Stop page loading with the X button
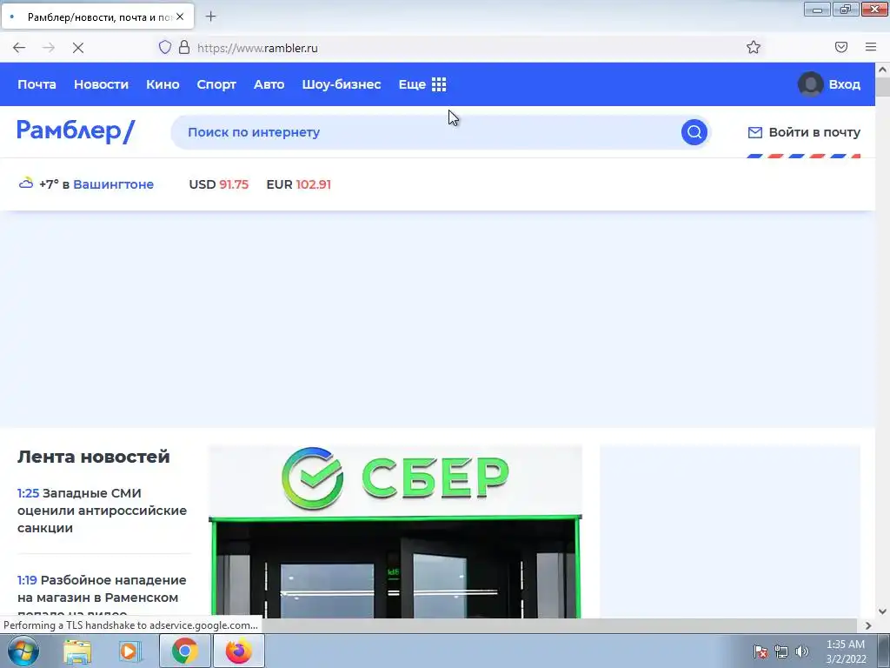Screen dimensions: 890x668 (x=78, y=48)
